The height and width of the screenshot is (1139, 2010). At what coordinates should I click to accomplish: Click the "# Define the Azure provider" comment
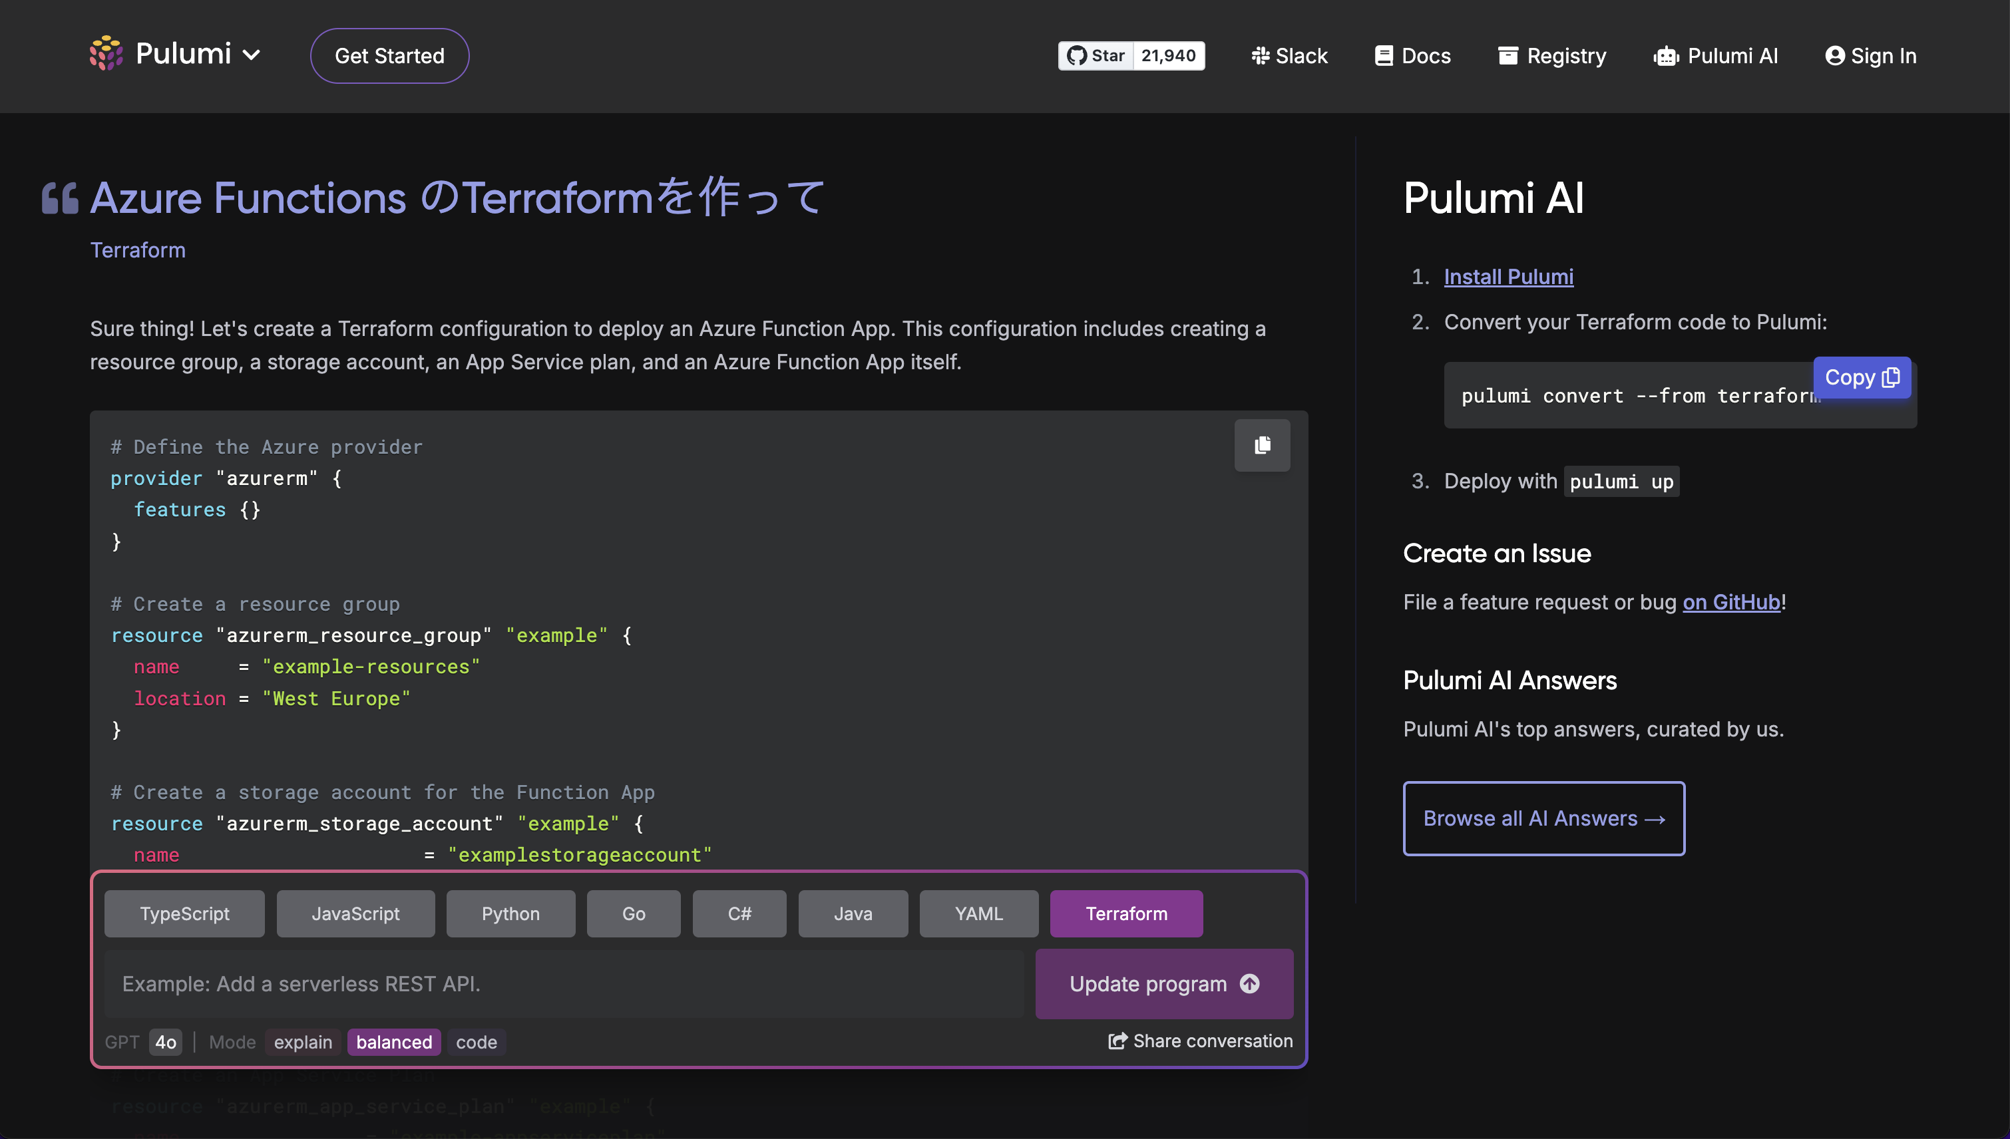[x=267, y=448]
